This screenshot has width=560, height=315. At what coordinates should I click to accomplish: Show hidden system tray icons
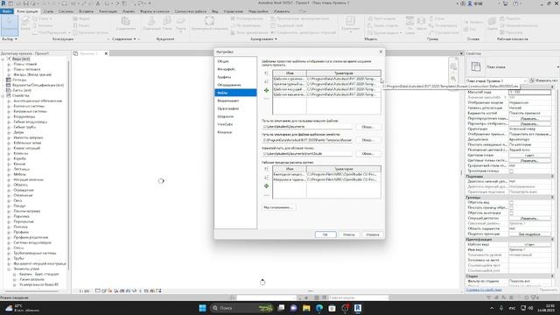pyautogui.click(x=492, y=308)
